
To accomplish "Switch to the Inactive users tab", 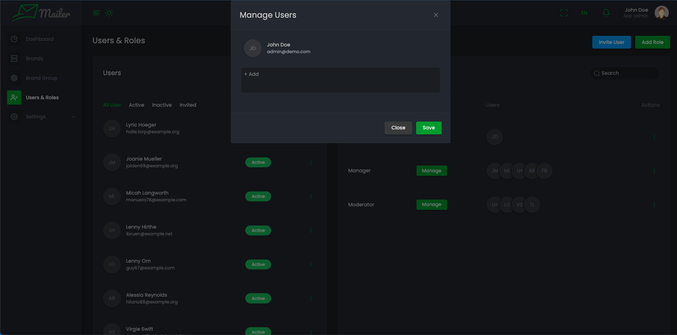I will point(162,105).
